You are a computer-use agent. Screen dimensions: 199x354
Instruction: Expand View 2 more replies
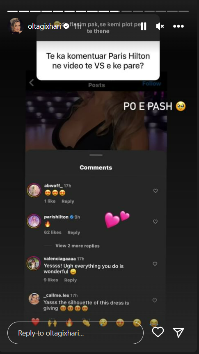tap(78, 246)
